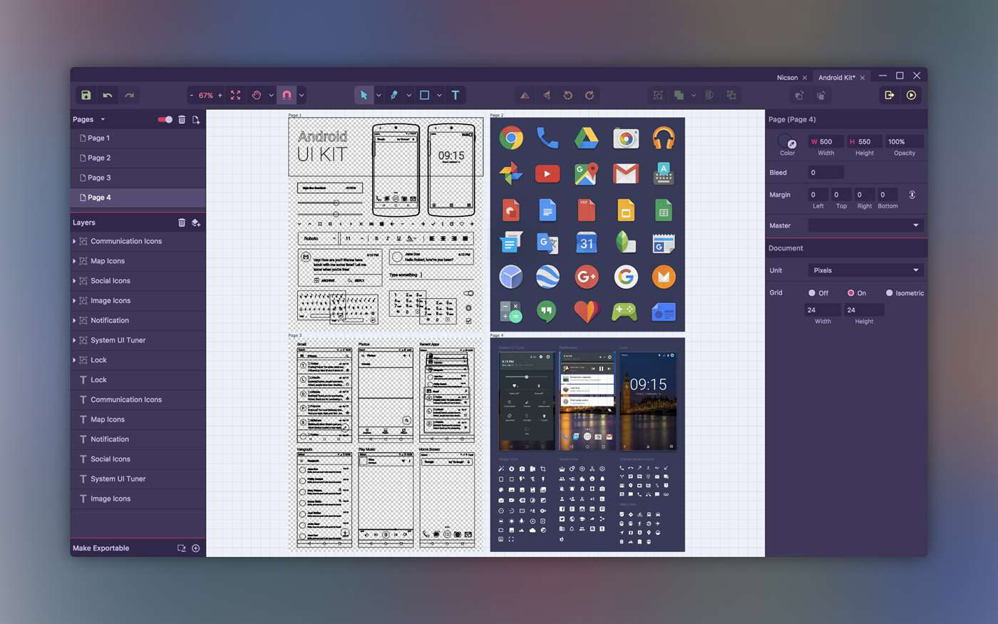Select the Pointer selection tool
Screen dimensions: 998x624
click(364, 95)
